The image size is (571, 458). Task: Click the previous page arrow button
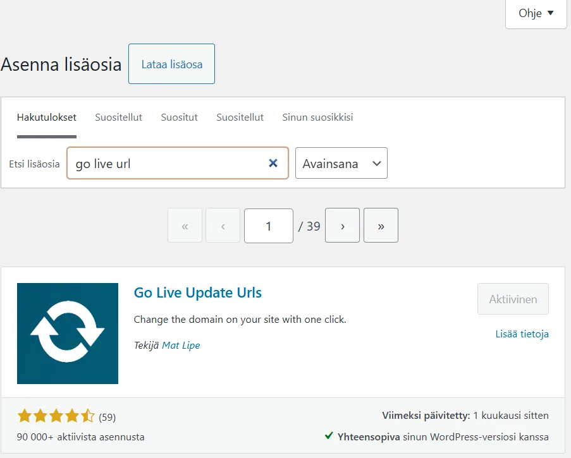(x=223, y=226)
